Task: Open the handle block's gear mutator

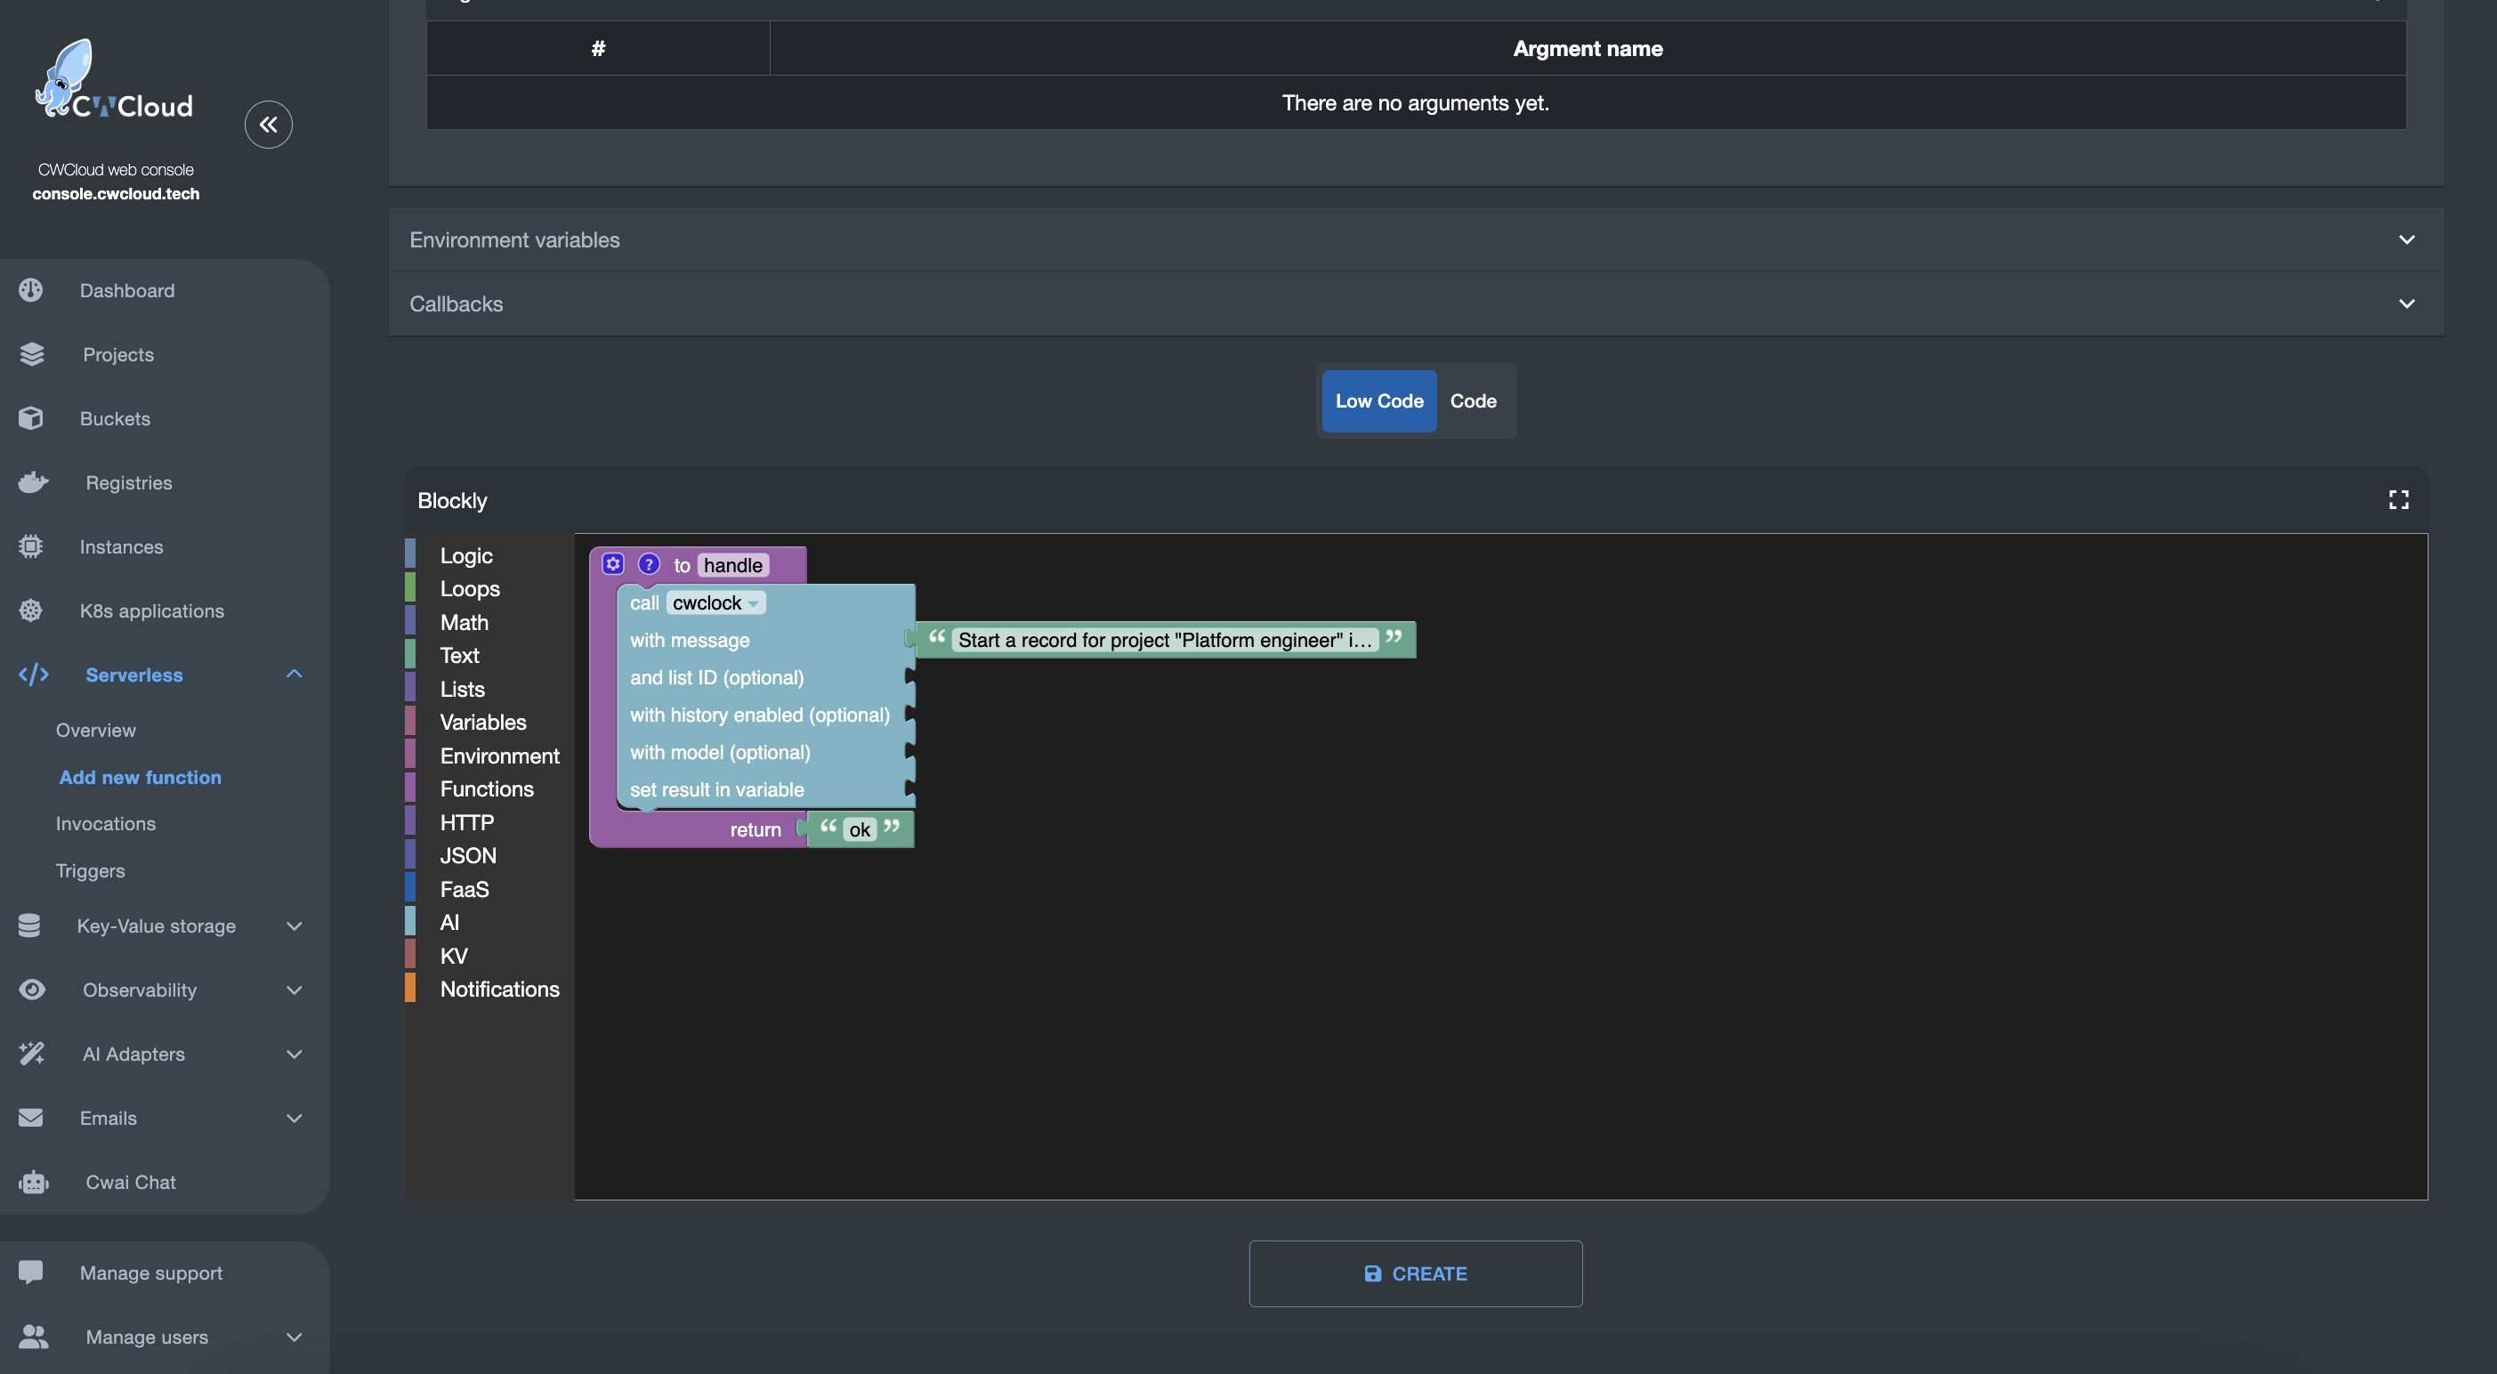Action: pos(612,563)
